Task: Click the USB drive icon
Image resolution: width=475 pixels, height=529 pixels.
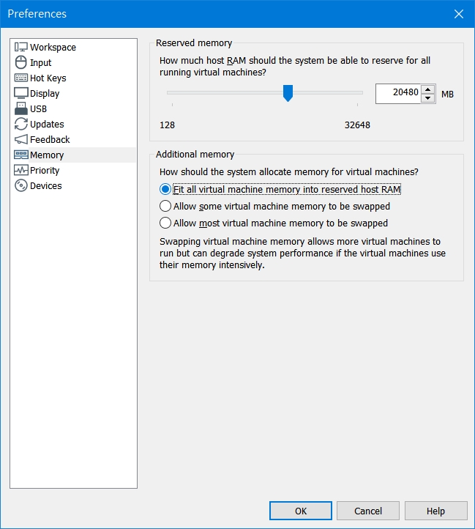Action: point(20,109)
